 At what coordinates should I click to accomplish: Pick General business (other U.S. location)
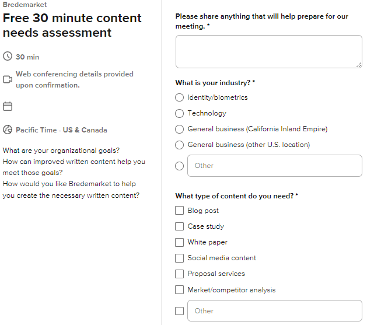click(180, 145)
